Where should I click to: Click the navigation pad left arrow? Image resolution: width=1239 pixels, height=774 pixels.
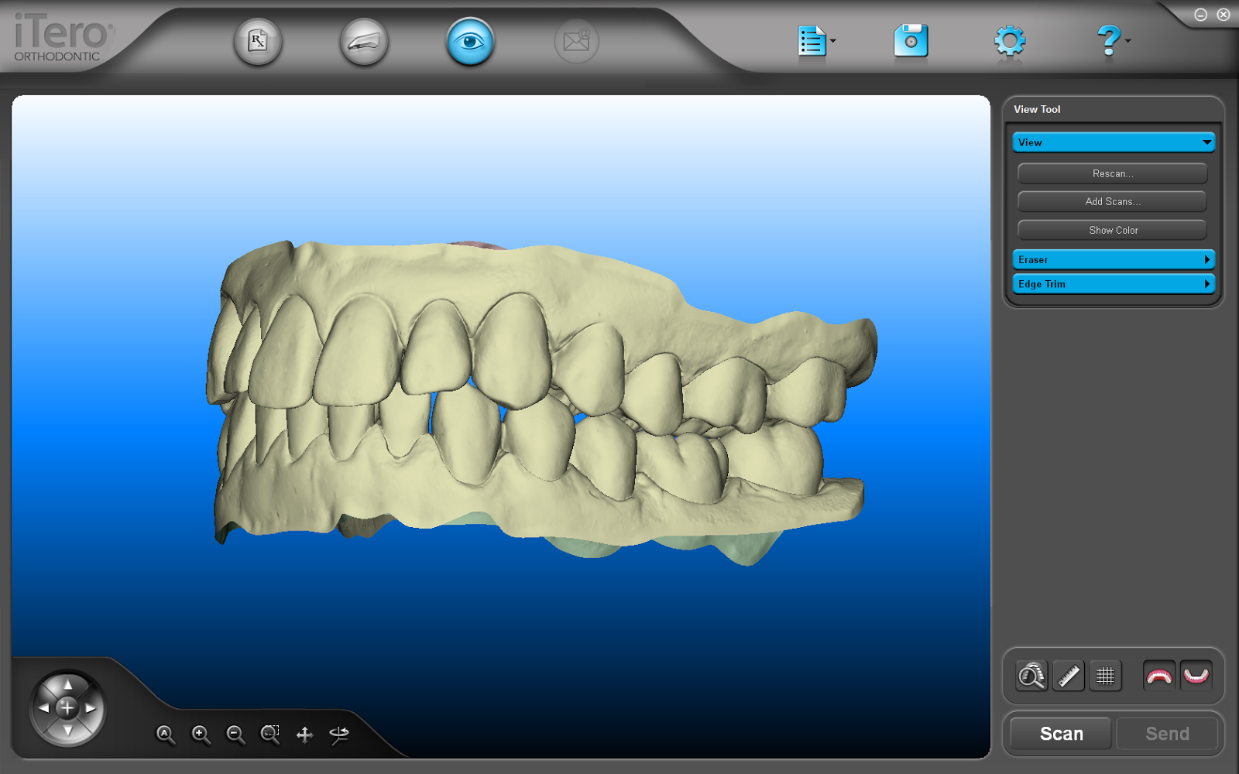tap(44, 708)
